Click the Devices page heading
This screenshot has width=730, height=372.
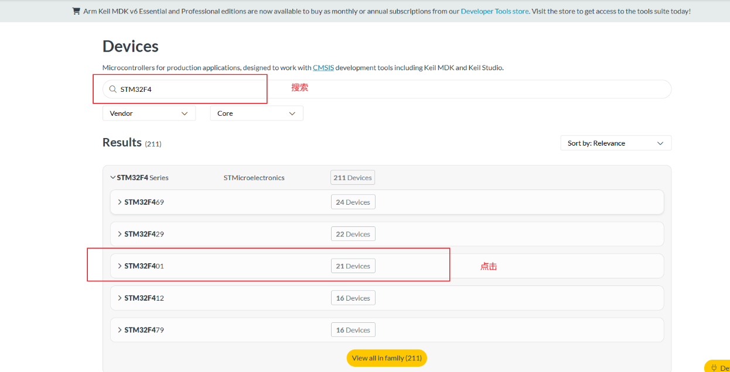131,46
